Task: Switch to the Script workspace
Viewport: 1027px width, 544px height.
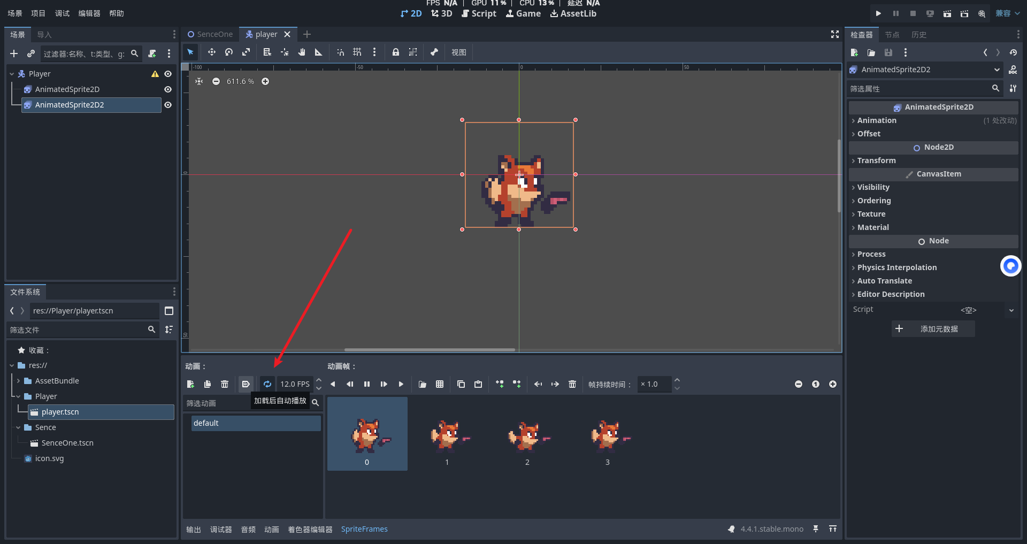Action: pos(479,13)
